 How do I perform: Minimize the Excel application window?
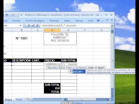[x=101, y=15]
